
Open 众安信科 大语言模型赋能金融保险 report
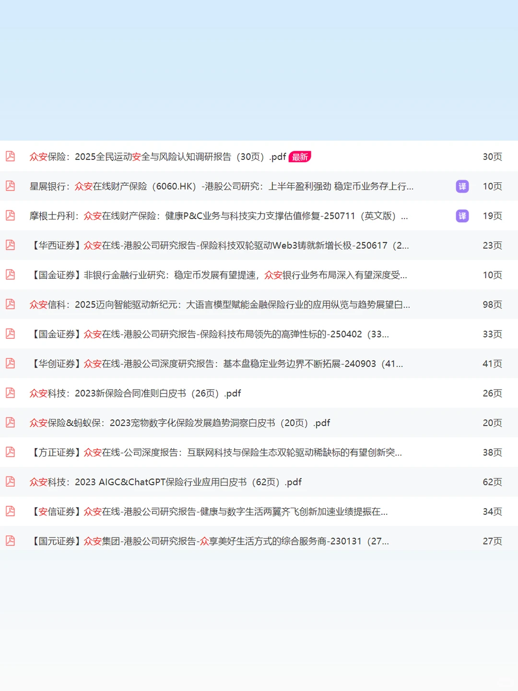tap(220, 304)
